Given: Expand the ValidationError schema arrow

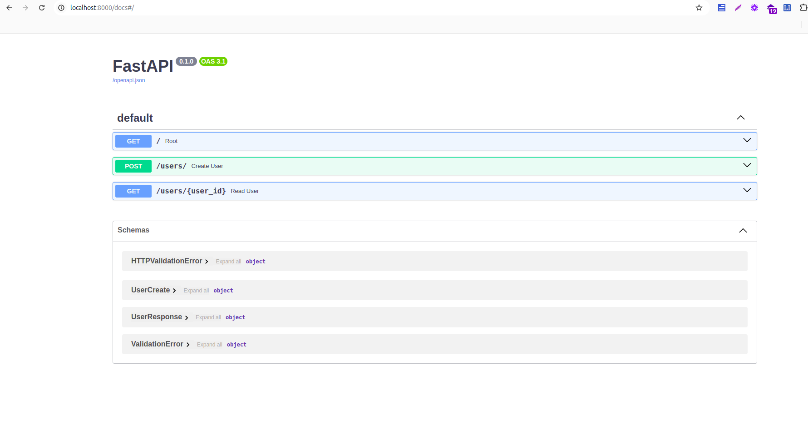Looking at the screenshot, I should 188,345.
